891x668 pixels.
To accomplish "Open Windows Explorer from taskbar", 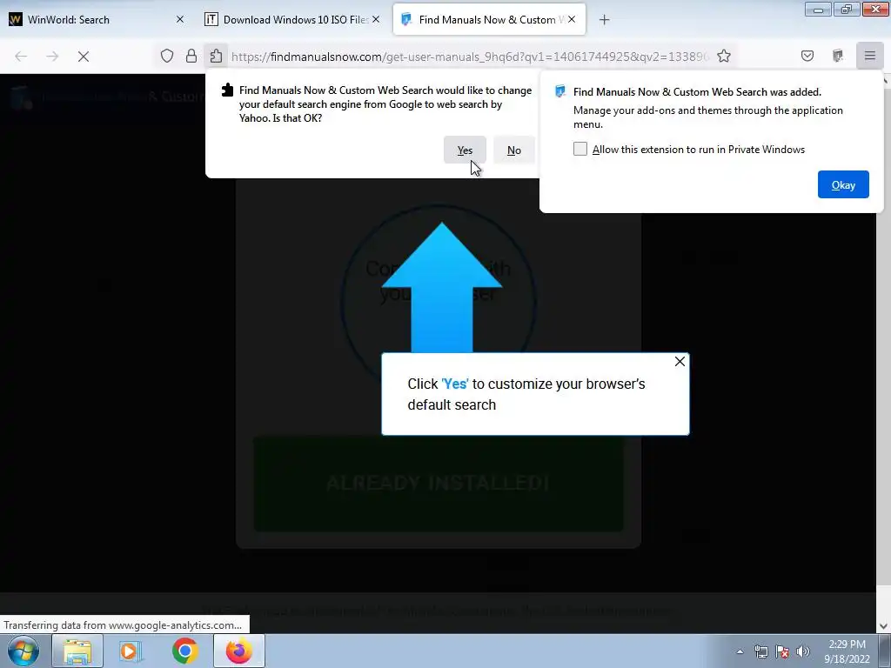I will [x=77, y=651].
